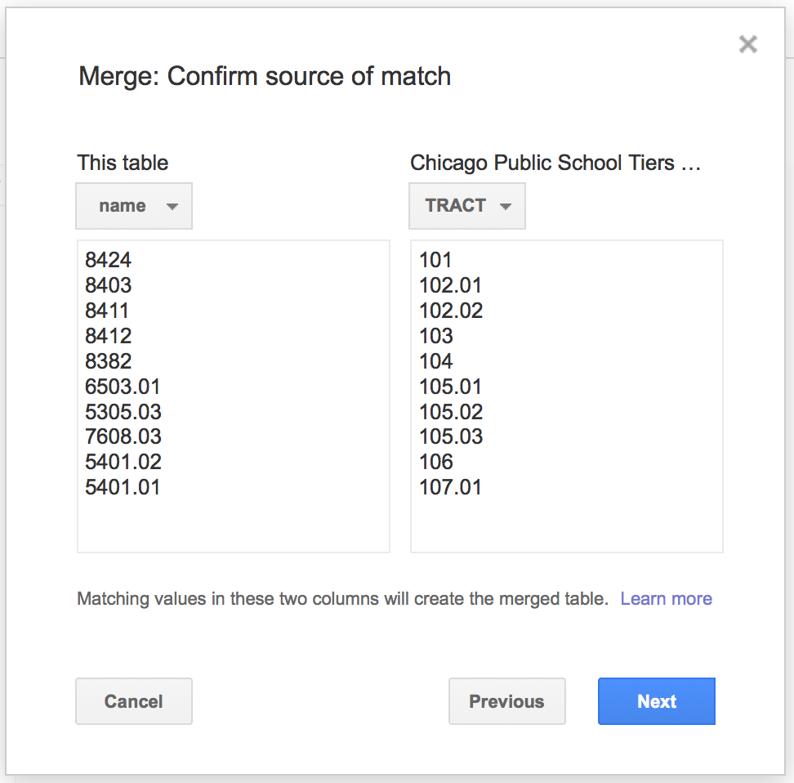Viewport: 794px width, 783px height.
Task: Select value 5401.01 in left list
Action: point(123,487)
